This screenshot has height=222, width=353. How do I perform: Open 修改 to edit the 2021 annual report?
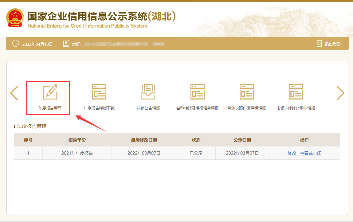pos(292,153)
